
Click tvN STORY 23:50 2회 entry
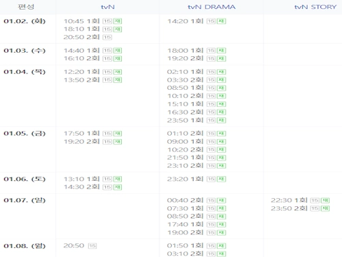300,208
